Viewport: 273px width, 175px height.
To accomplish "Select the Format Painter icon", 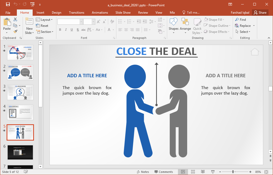I will pos(16,32).
